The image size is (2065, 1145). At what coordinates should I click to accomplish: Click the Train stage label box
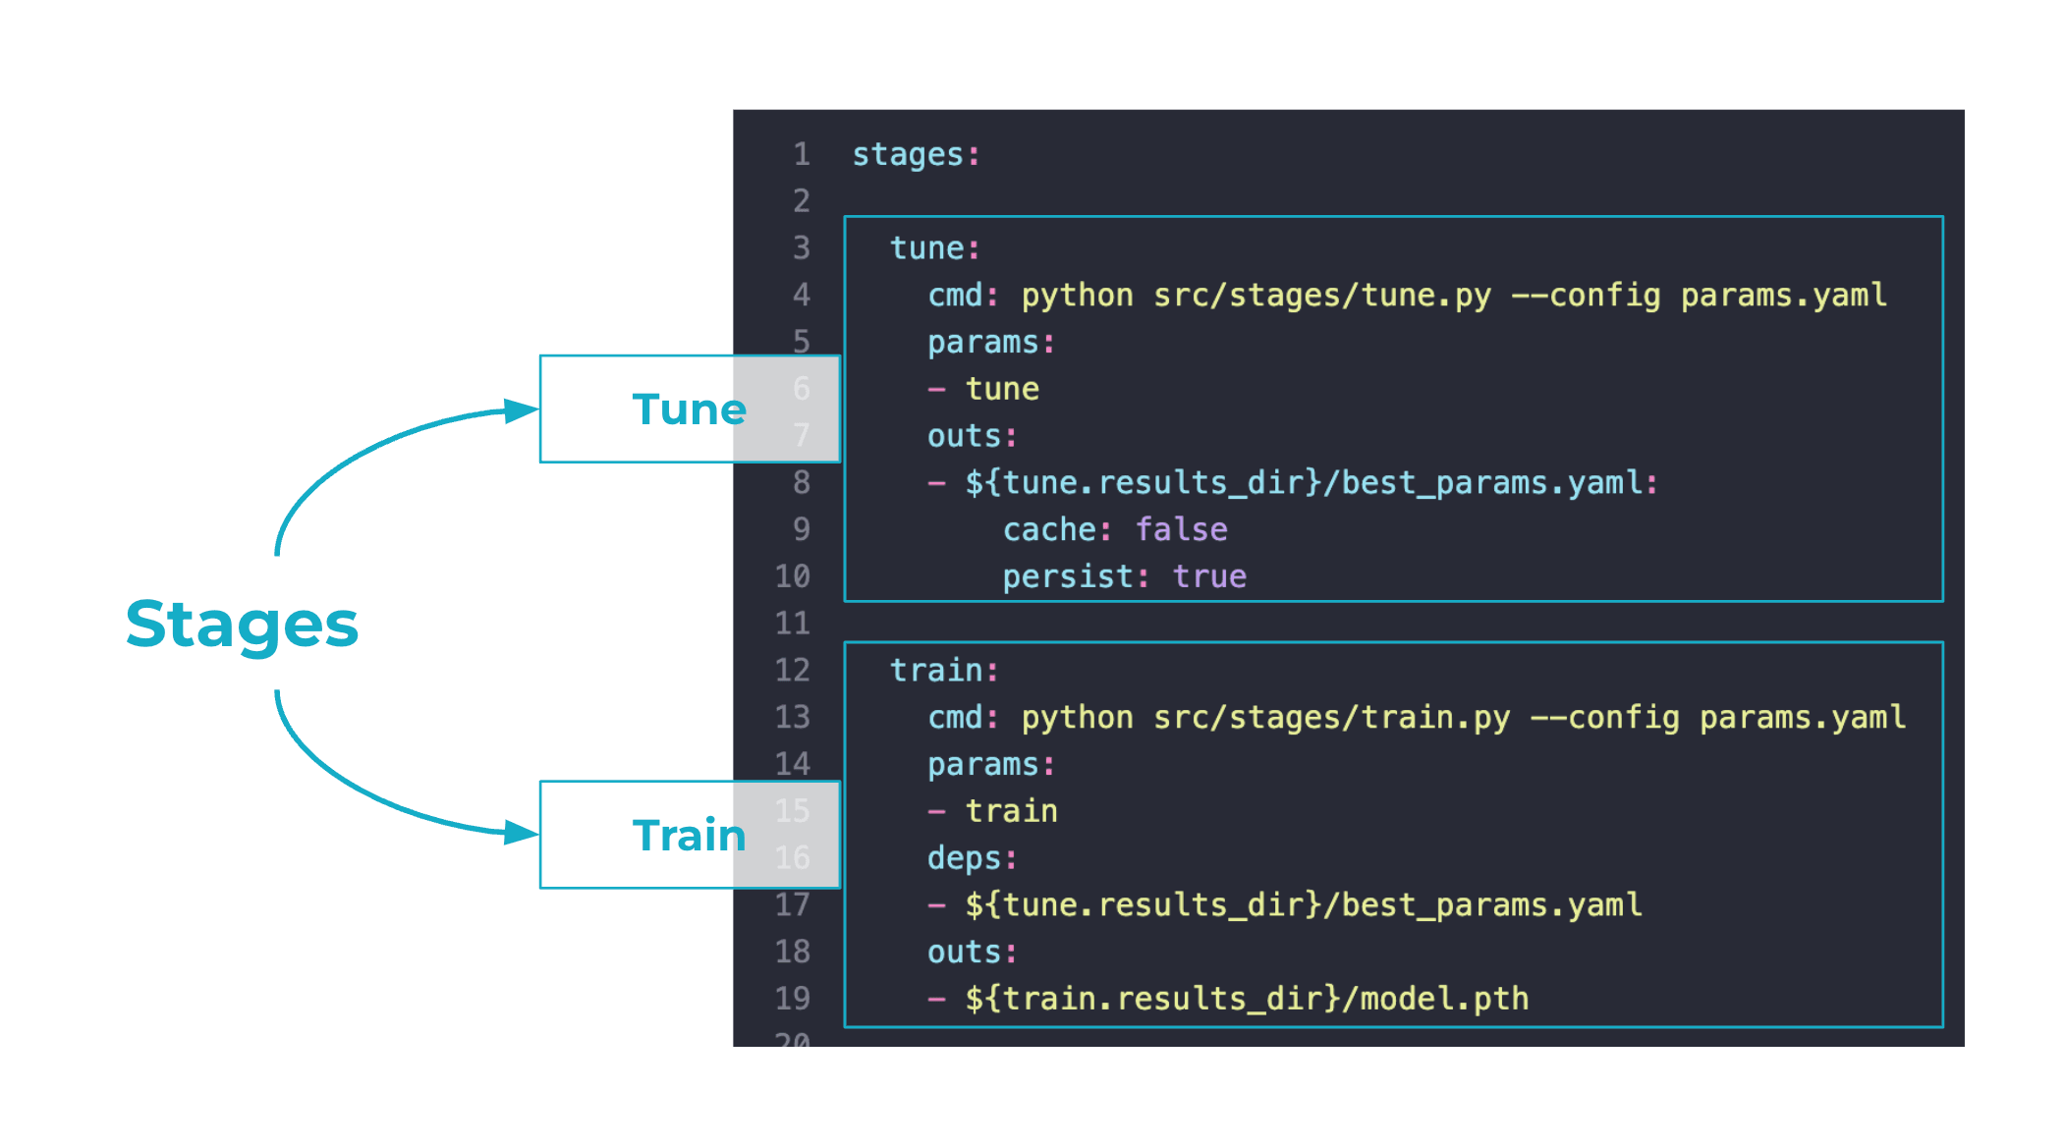click(x=688, y=835)
